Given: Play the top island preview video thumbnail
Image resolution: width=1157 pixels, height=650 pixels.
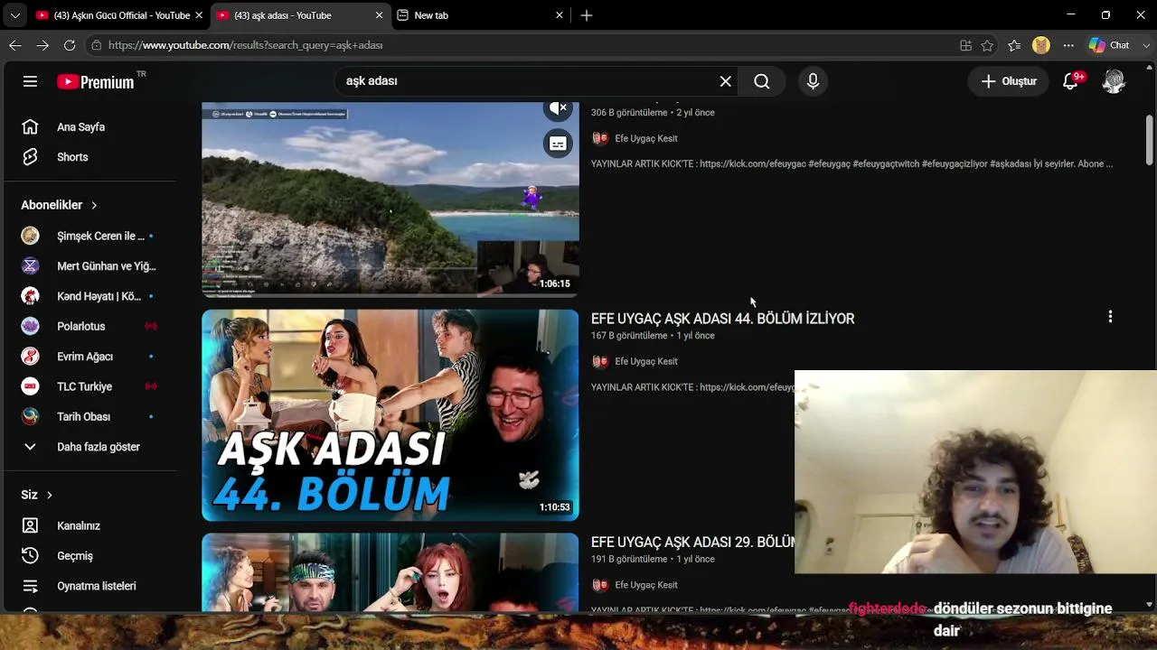Looking at the screenshot, I should pyautogui.click(x=390, y=200).
